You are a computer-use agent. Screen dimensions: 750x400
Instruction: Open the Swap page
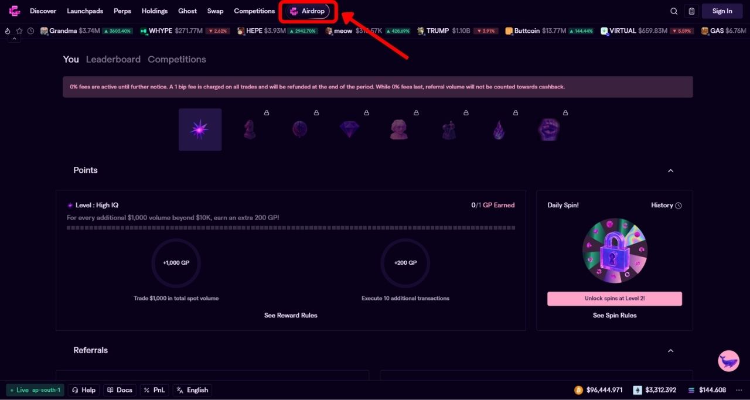coord(215,11)
